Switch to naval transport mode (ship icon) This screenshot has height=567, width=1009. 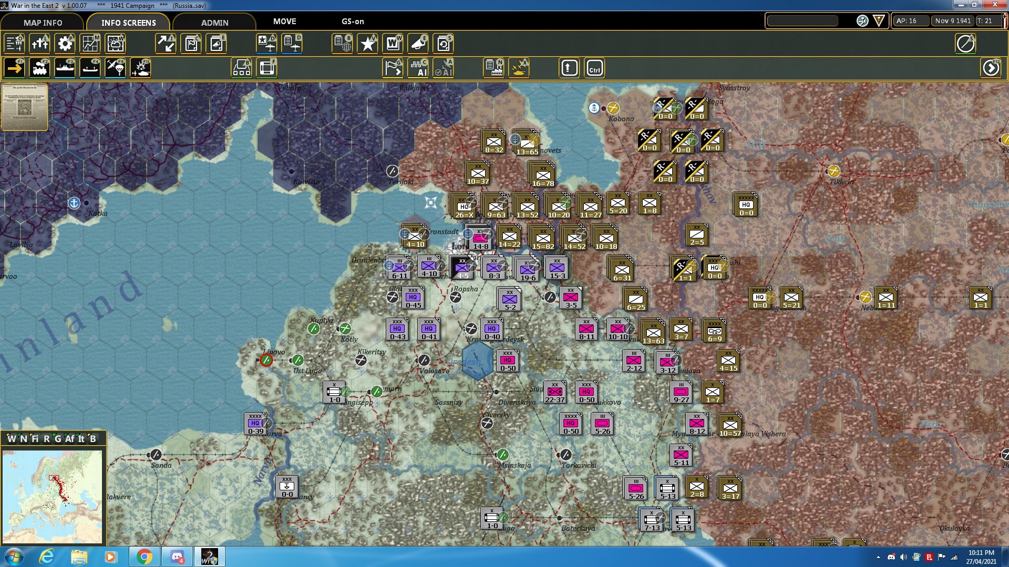tap(65, 67)
